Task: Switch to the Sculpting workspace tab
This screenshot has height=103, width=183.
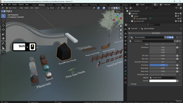Action: pos(50,5)
